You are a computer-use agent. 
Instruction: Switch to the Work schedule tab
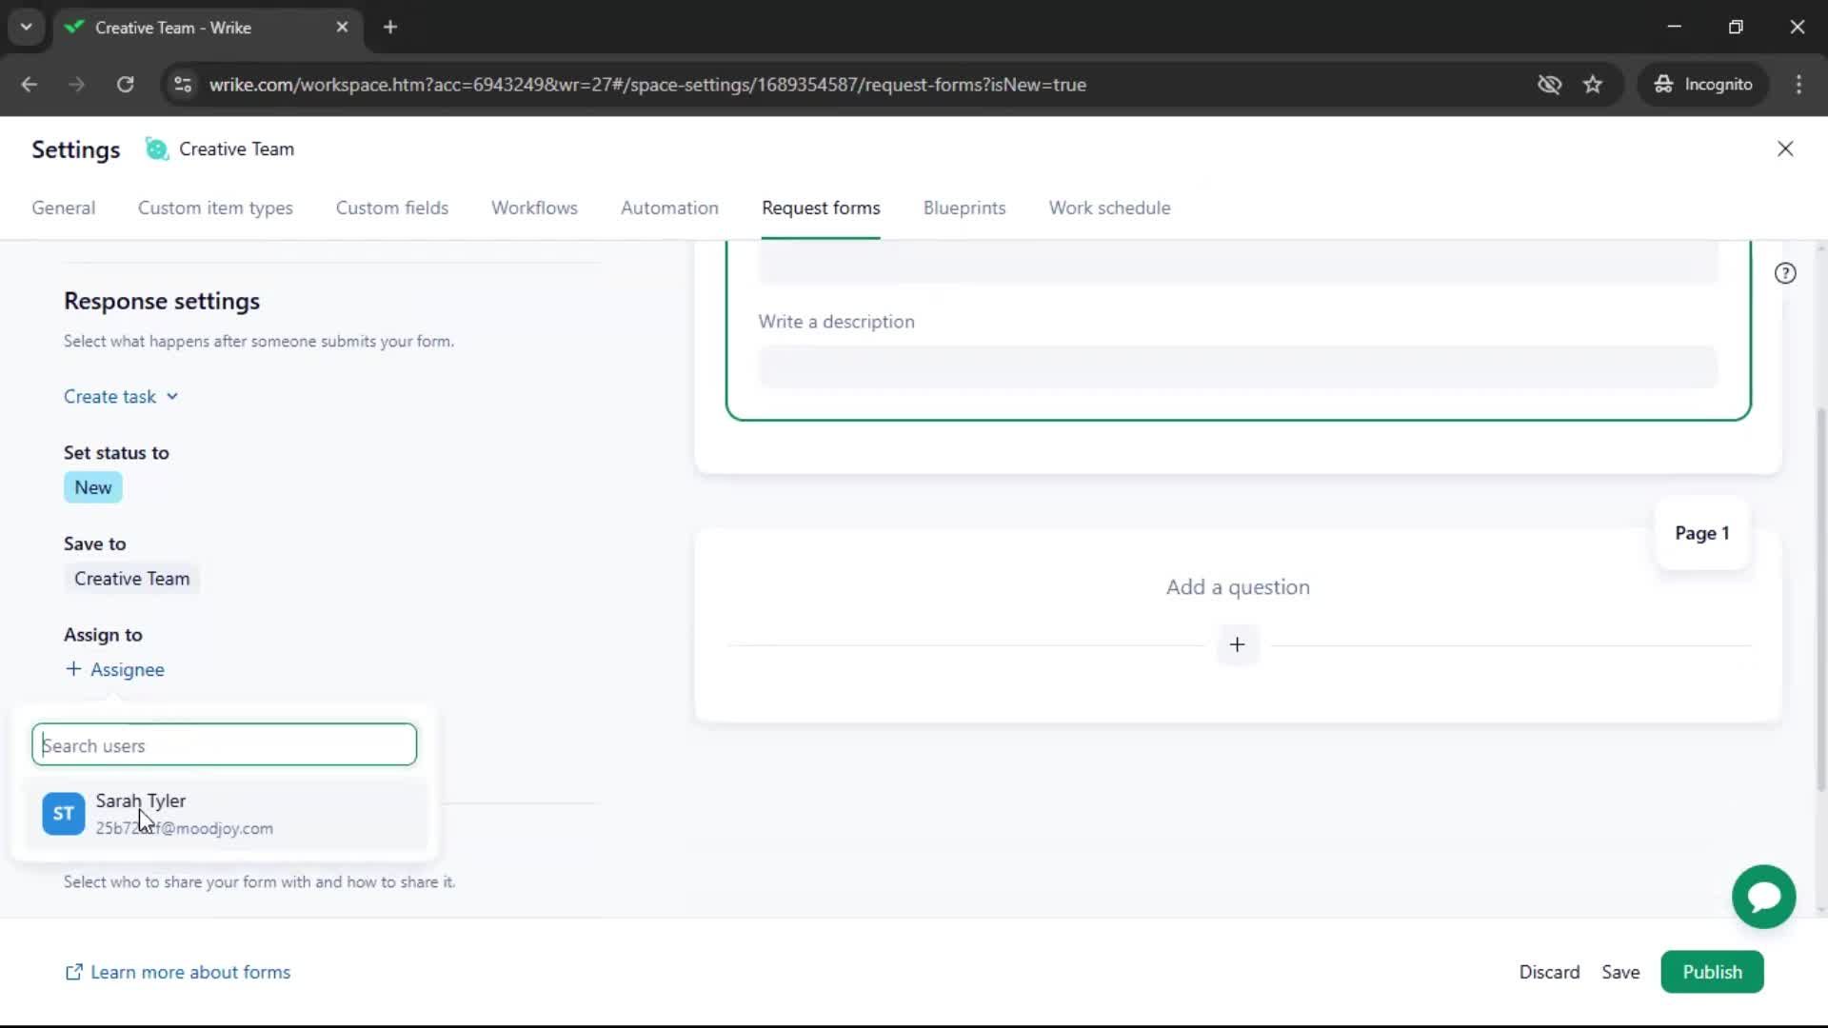point(1109,208)
